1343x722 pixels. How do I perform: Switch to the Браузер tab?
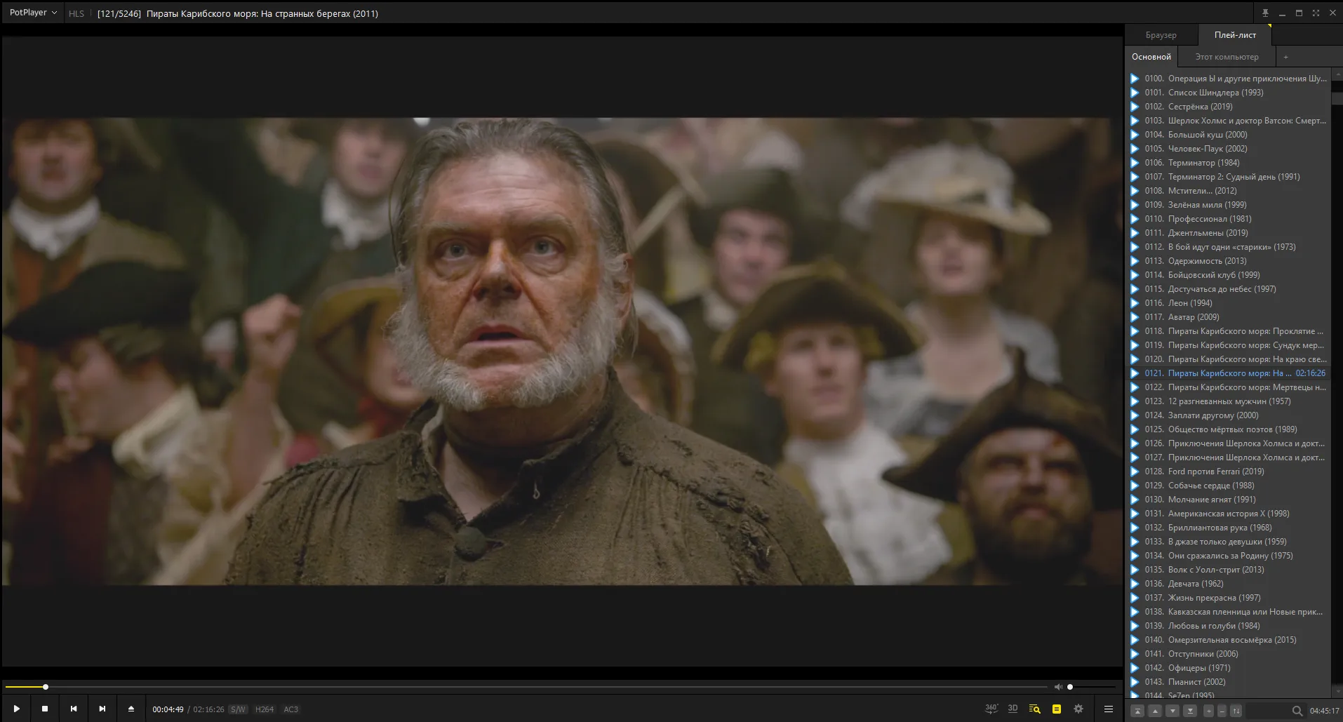pyautogui.click(x=1161, y=35)
